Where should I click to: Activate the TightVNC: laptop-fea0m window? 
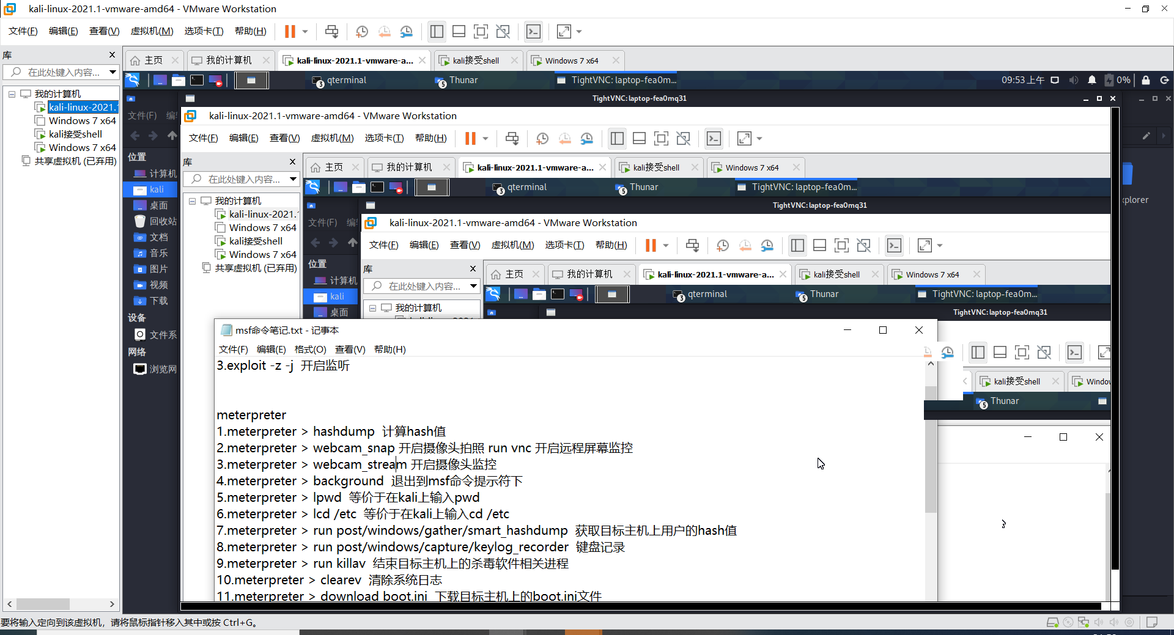pyautogui.click(x=618, y=80)
